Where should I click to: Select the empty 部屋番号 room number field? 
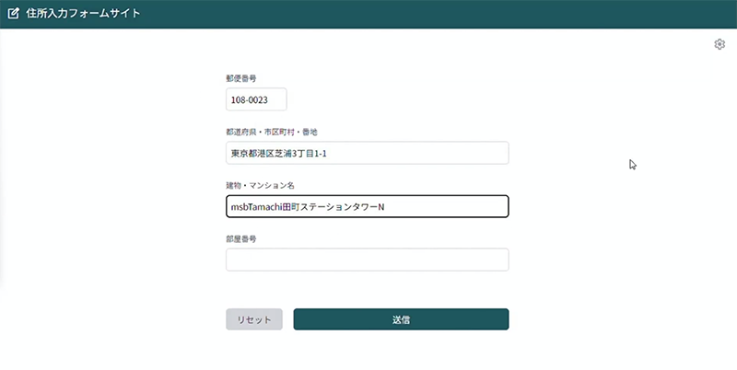point(367,260)
